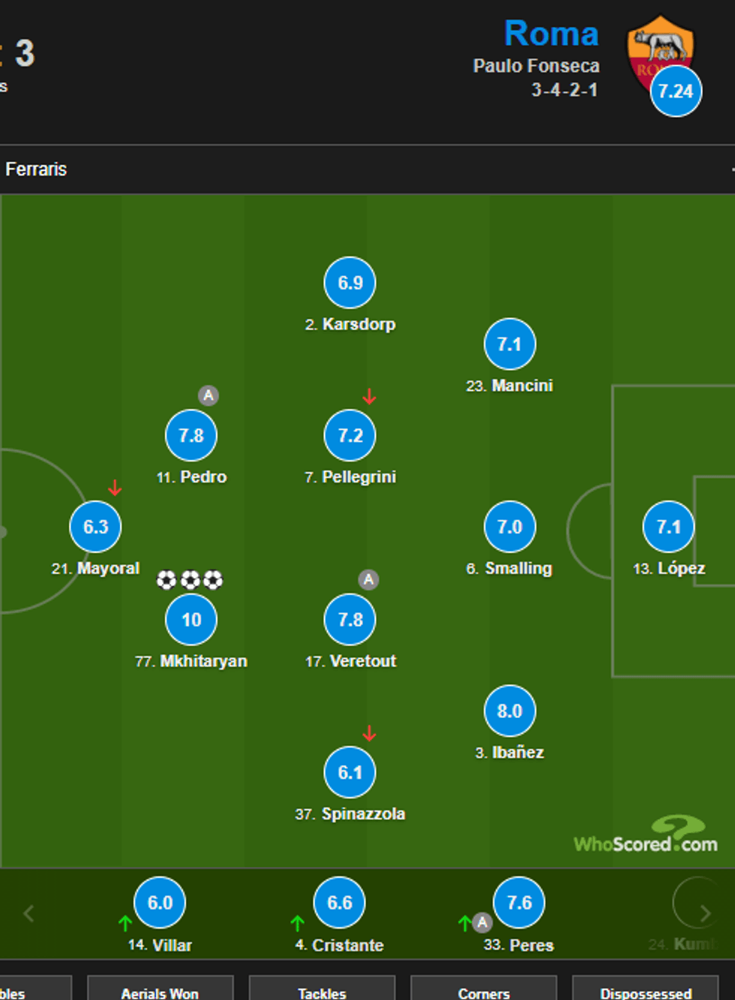Switch to the Tackles tab
Image resolution: width=735 pixels, height=1000 pixels.
[322, 992]
